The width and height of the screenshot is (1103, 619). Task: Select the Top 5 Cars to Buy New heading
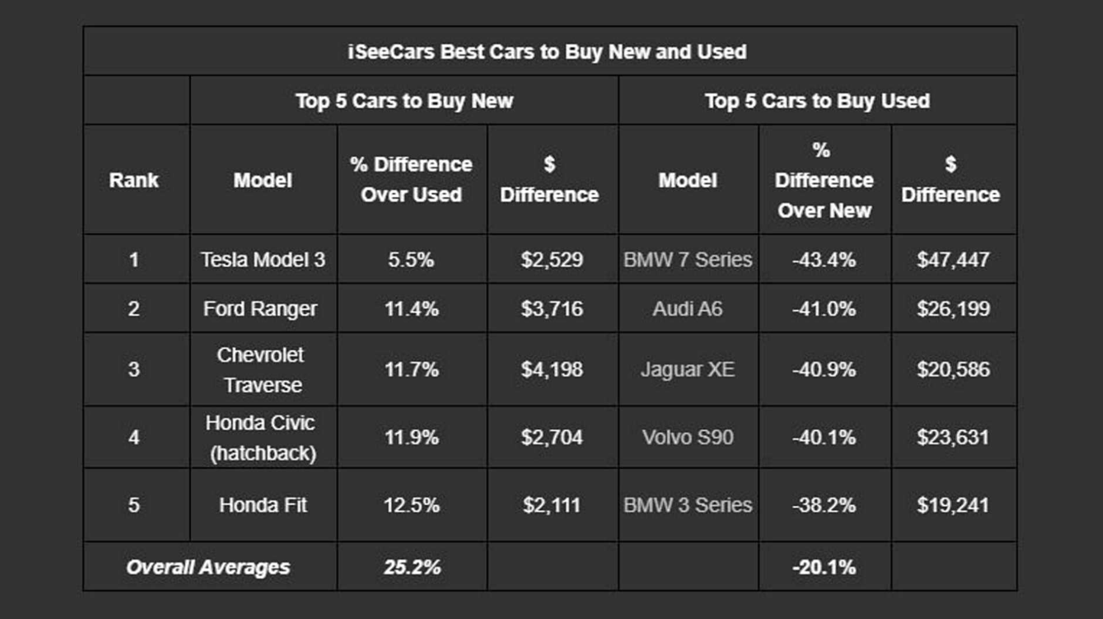[x=404, y=101]
